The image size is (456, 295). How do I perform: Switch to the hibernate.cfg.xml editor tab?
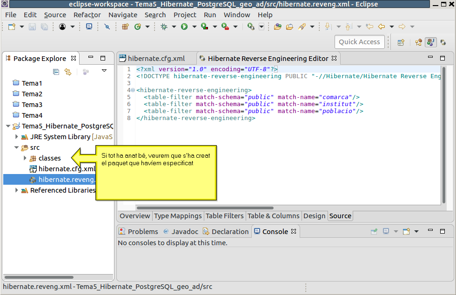pyautogui.click(x=156, y=59)
